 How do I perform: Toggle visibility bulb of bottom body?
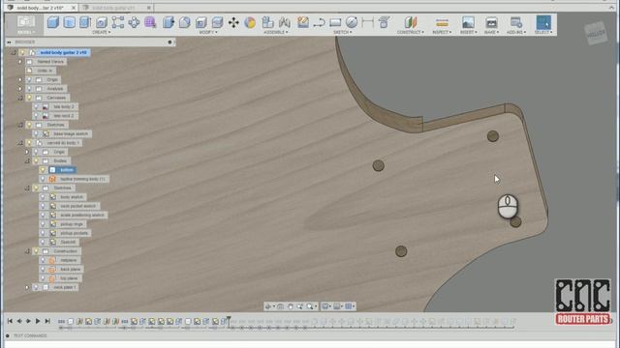pyautogui.click(x=43, y=170)
